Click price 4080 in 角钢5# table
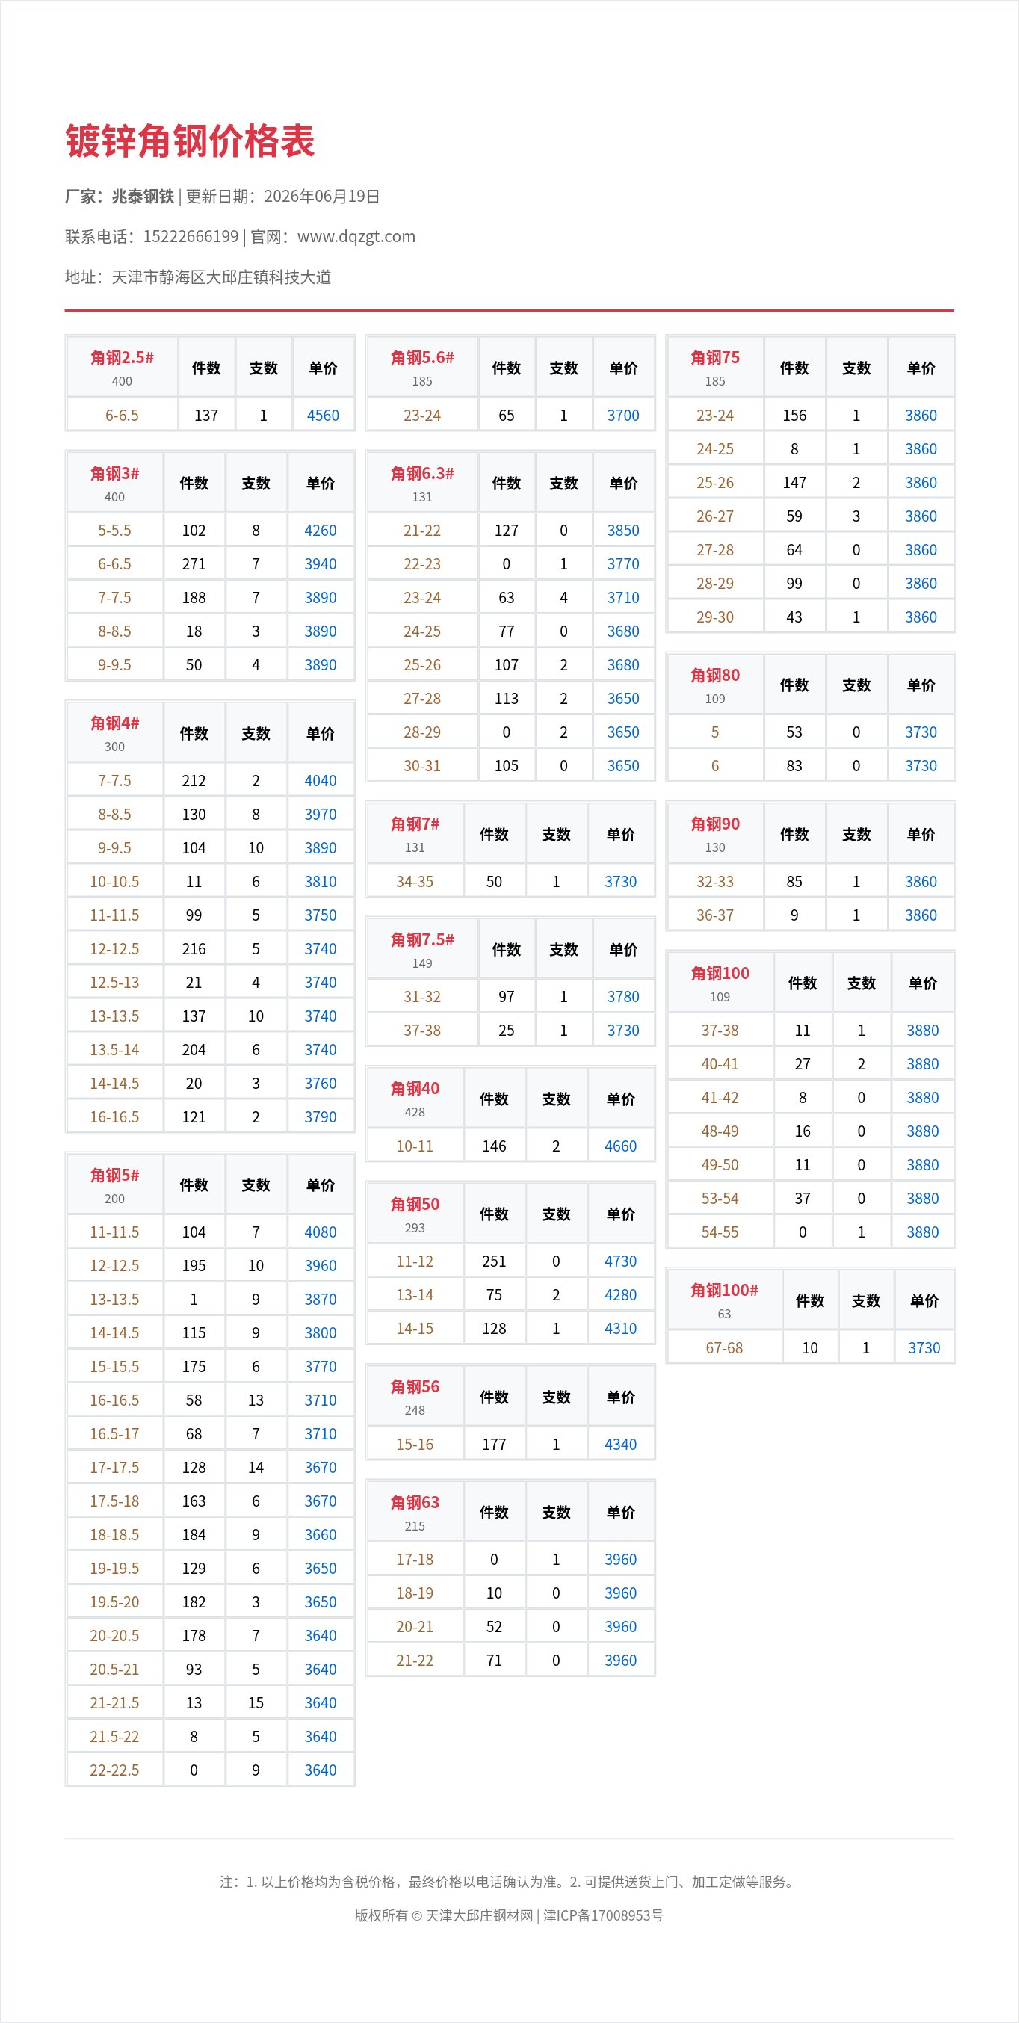The image size is (1020, 2023). click(321, 1233)
